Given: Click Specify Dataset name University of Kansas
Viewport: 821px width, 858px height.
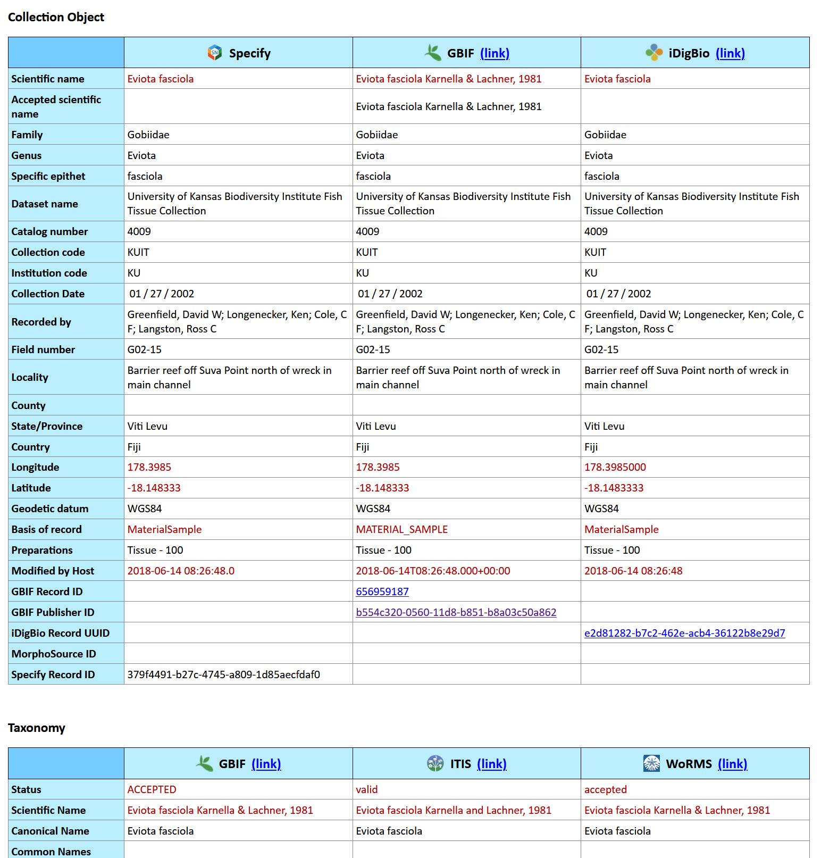Looking at the screenshot, I should coord(235,203).
